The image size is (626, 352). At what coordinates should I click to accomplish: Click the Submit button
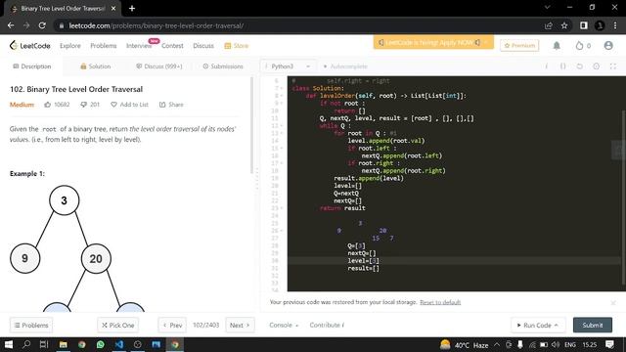[593, 325]
